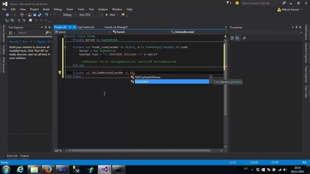
Task: Click the Windows Start orb
Action: (6, 170)
